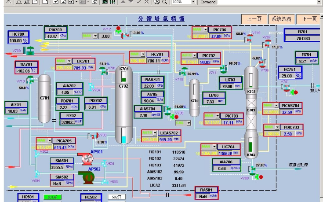Open PIC703 MAN mode dropdown
Screen dimensions: 323x202
coord(218,116)
